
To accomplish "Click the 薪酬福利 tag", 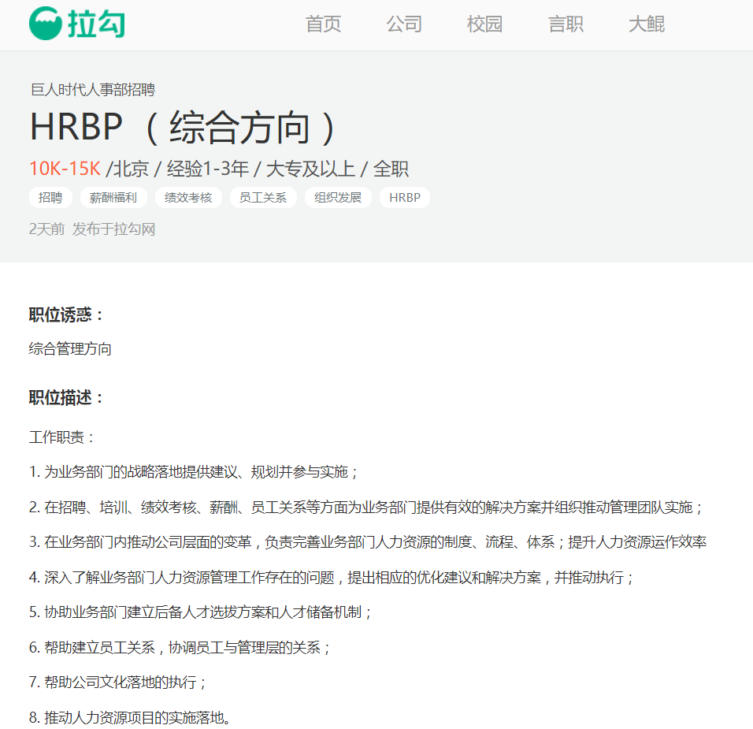I will pos(113,197).
